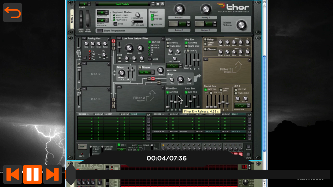This screenshot has height=187, width=333.
Task: Click the Amp Gain knob
Action: pos(180,79)
